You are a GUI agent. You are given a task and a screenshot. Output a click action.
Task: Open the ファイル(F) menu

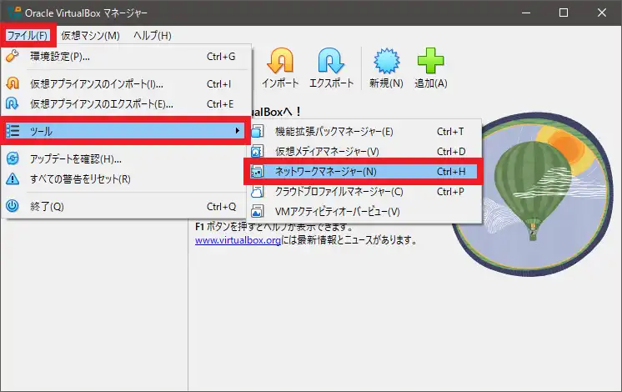28,35
